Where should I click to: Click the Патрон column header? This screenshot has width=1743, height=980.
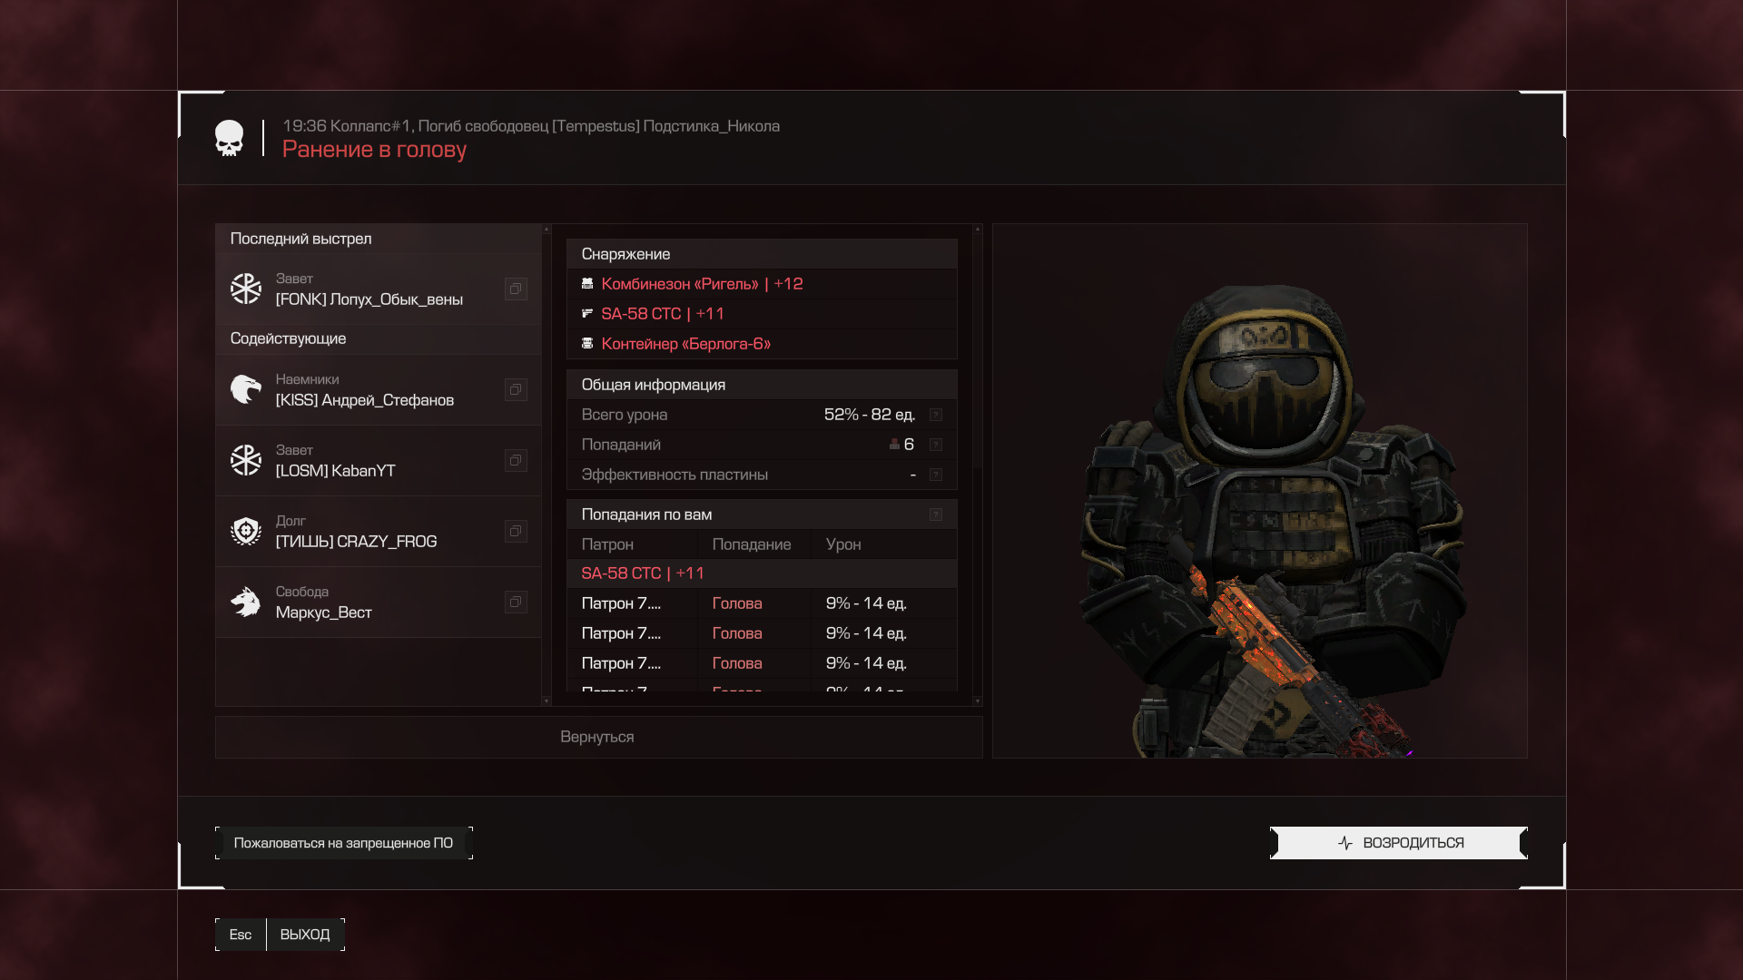pos(632,544)
